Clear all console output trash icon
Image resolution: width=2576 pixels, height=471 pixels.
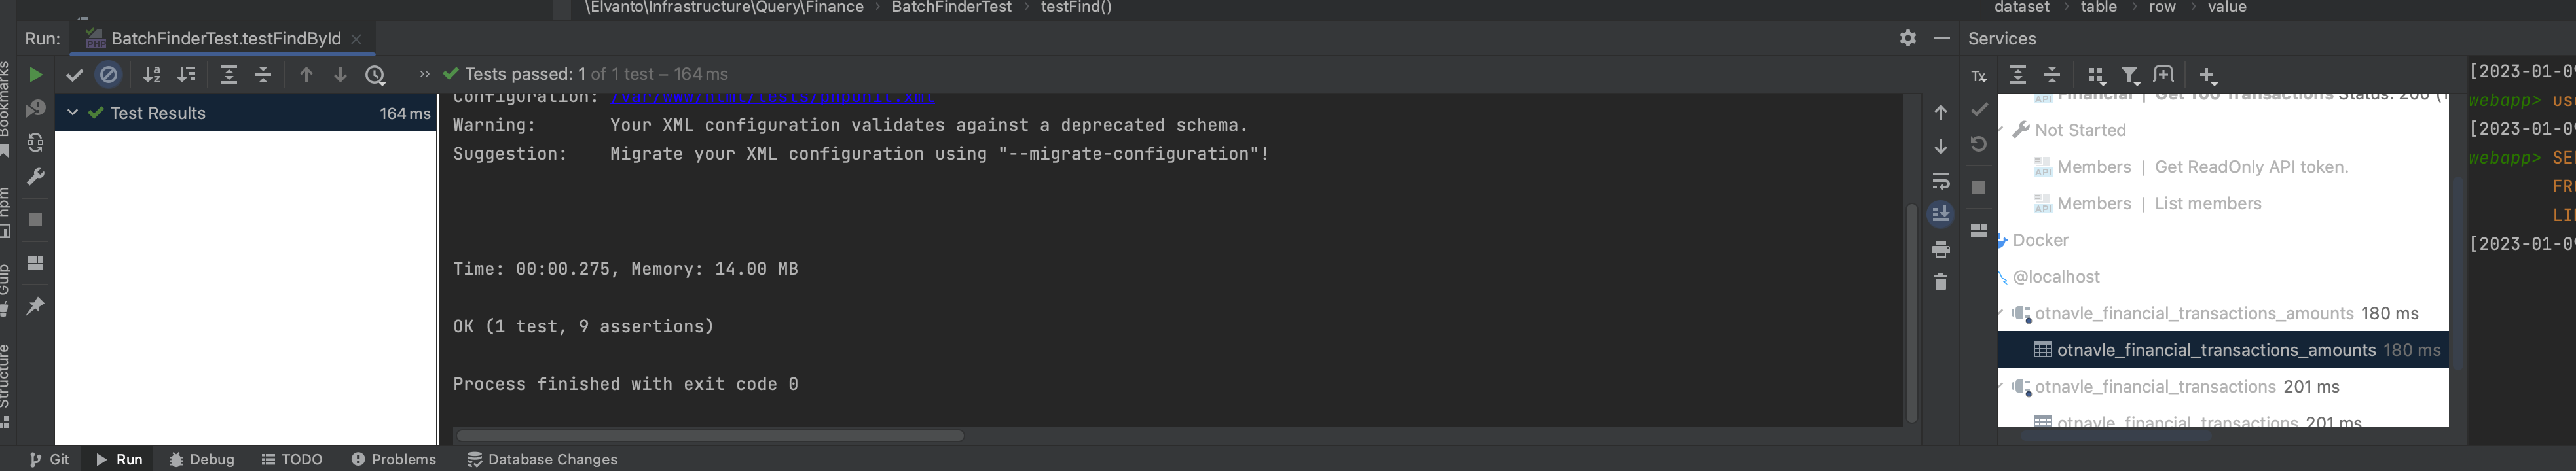pos(1941,283)
